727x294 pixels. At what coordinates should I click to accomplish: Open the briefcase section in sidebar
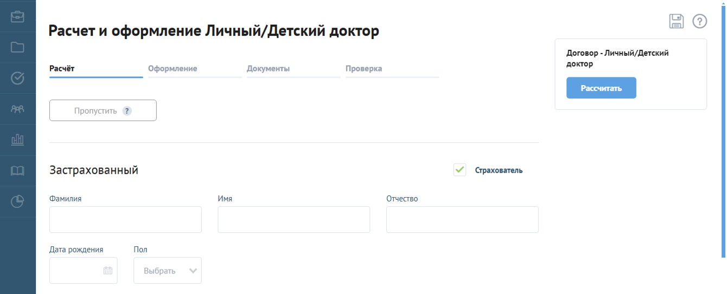pyautogui.click(x=17, y=16)
